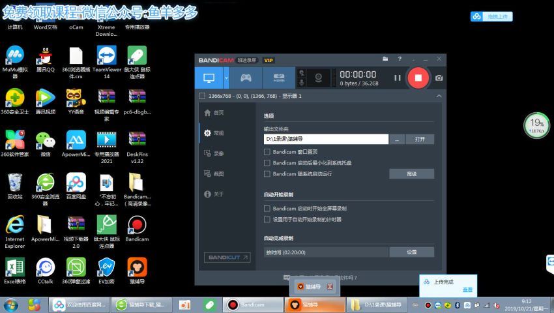The image size is (554, 313).
Task: Open 腾讯QQ desktop icon
Action: [46, 59]
